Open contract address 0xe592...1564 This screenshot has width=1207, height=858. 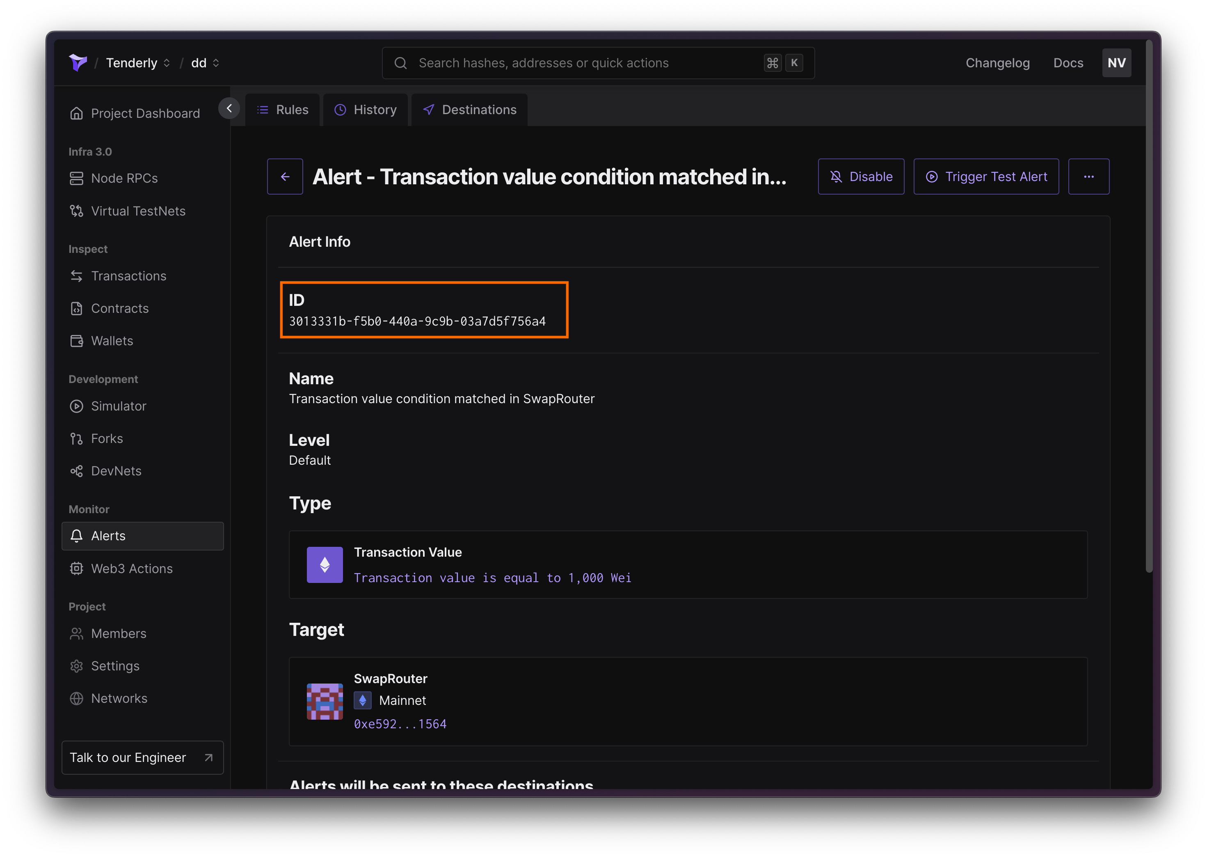click(x=400, y=724)
